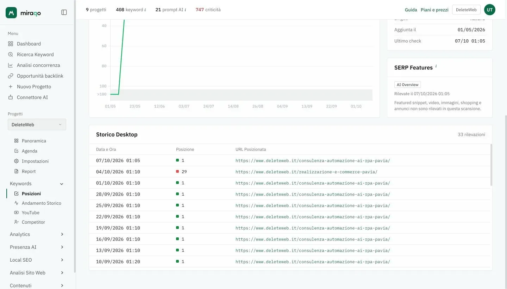Click the 9 progetti counter
Screen dimensions: 507x289
coord(96,10)
